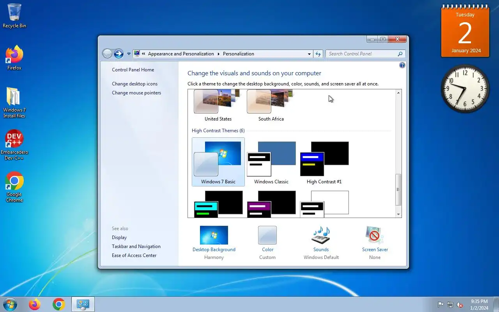Select the Windows 7 Install files folder

click(14, 103)
